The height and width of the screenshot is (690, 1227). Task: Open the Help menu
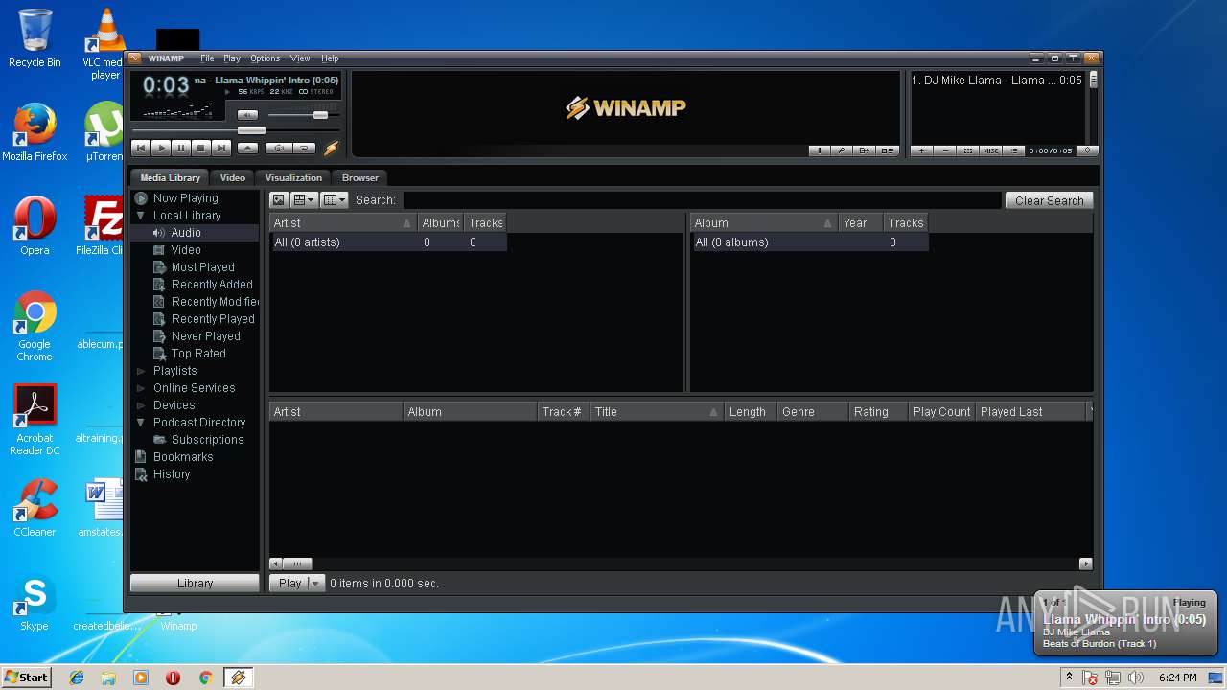click(x=330, y=58)
